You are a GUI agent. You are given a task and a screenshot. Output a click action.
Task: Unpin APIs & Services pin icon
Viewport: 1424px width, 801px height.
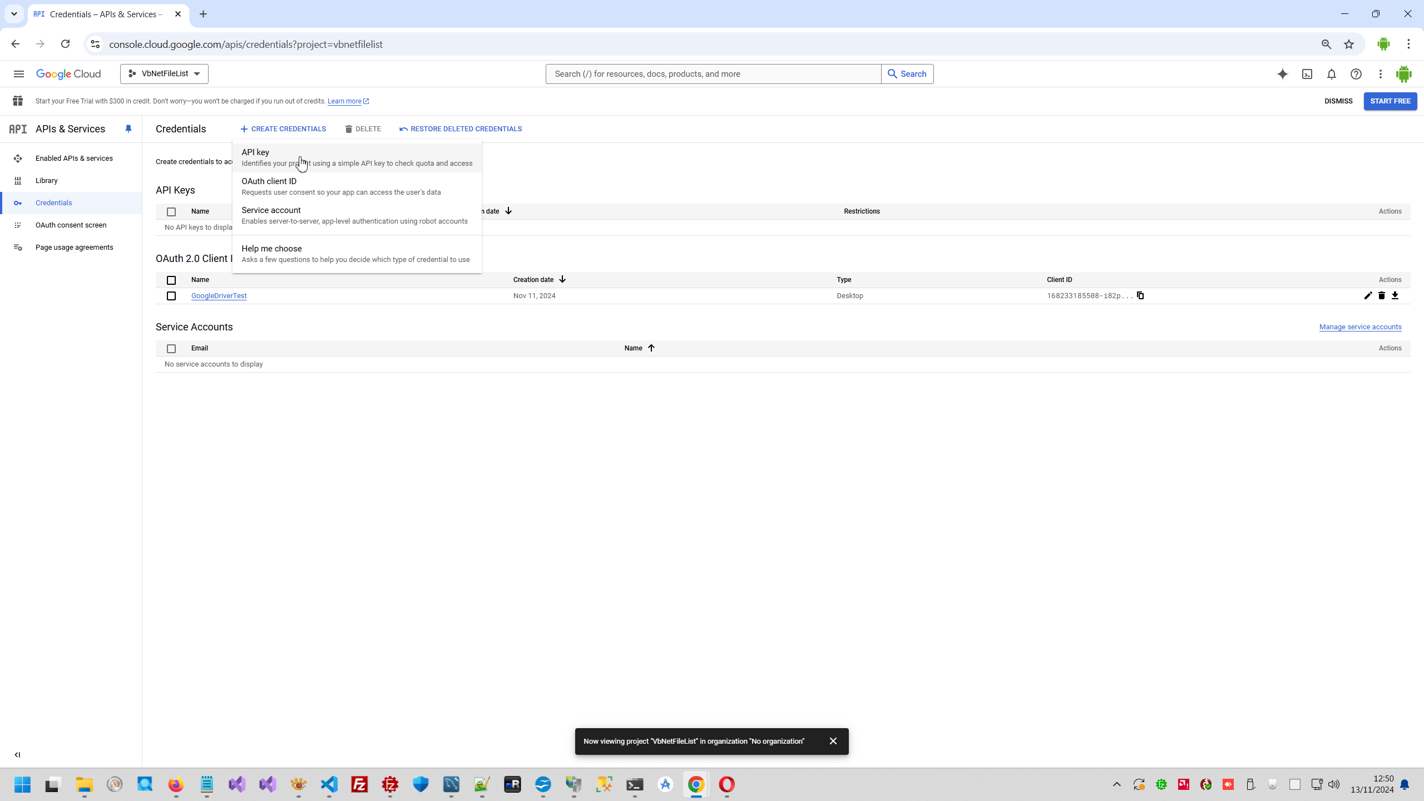(x=128, y=129)
